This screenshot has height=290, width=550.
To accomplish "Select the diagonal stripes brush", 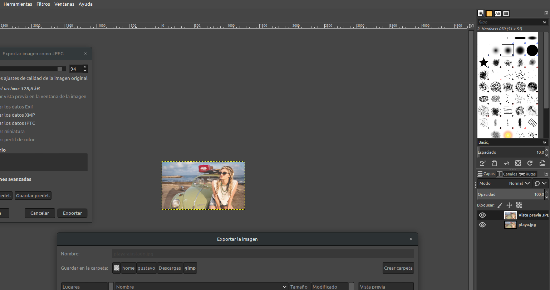I will 532,123.
